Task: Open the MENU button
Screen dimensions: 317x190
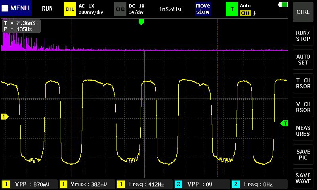Action: 16,8
